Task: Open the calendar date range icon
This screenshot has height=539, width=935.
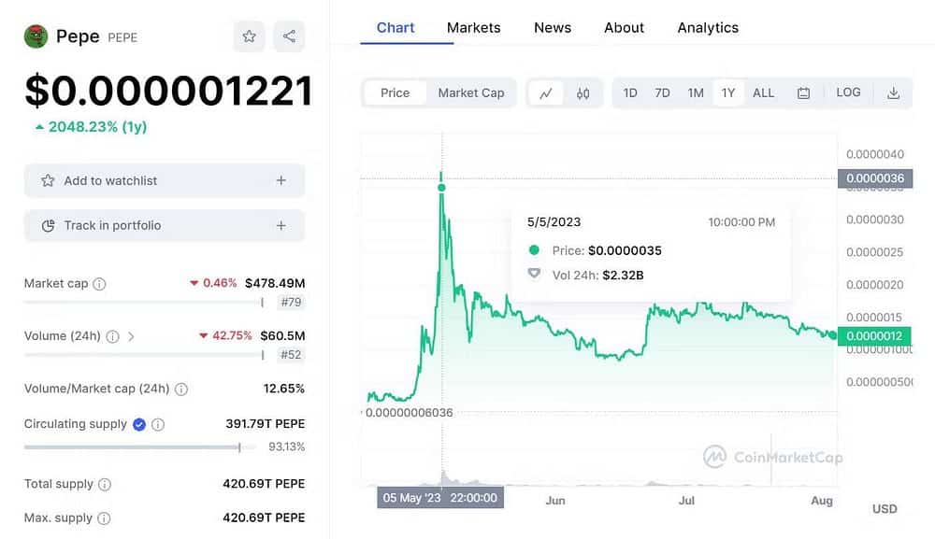Action: click(802, 92)
